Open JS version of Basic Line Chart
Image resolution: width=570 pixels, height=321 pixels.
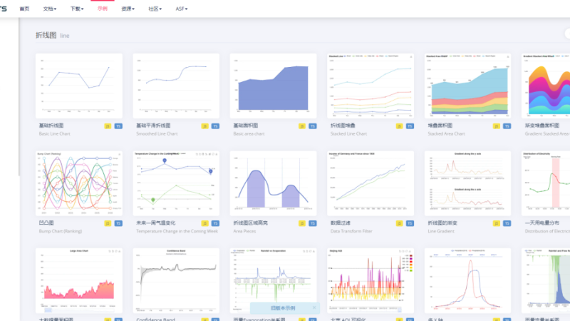click(108, 126)
